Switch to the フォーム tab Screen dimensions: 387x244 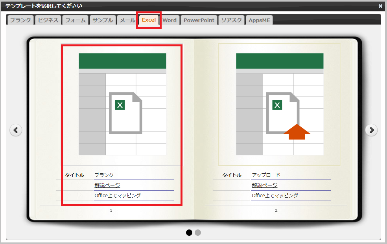pos(75,20)
